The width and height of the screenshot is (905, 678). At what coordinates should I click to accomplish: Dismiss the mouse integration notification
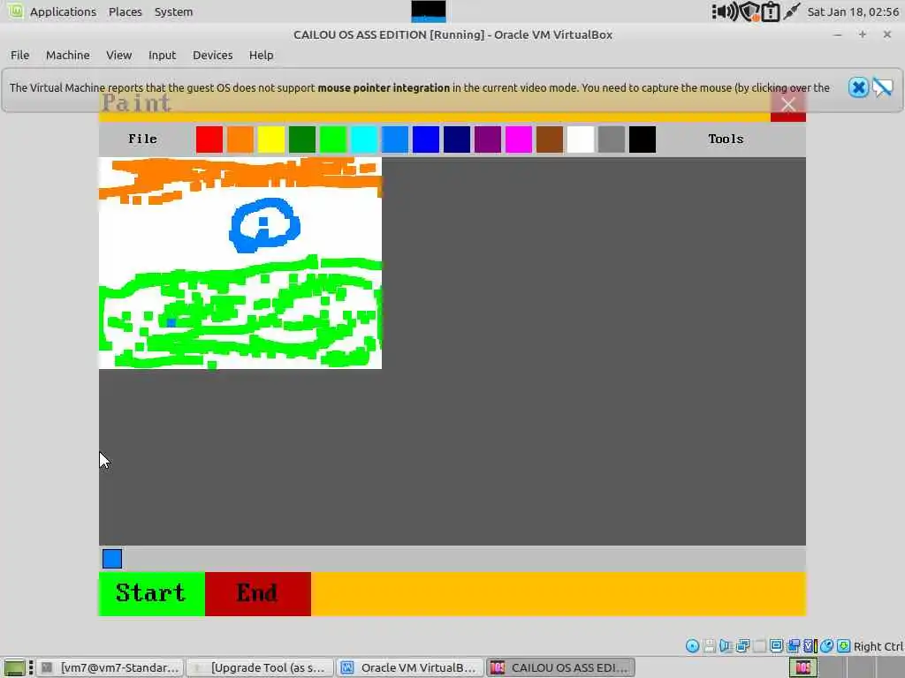[858, 87]
